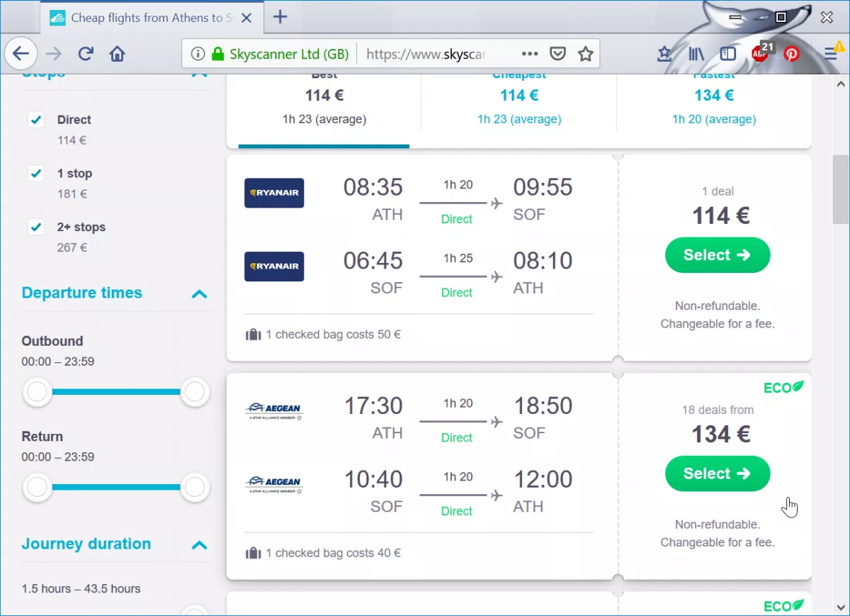Click the Aegean logo for 17:30 flight

pyautogui.click(x=274, y=411)
